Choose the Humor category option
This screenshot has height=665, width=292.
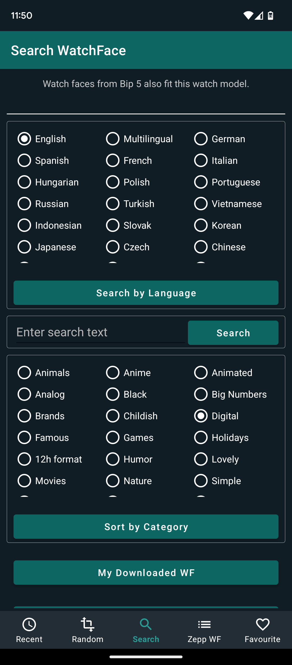113,459
